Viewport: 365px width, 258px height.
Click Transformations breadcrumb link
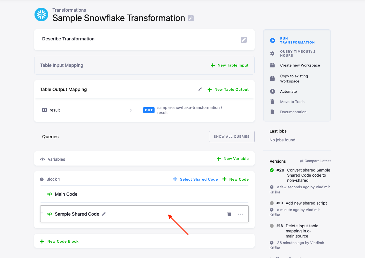[69, 10]
